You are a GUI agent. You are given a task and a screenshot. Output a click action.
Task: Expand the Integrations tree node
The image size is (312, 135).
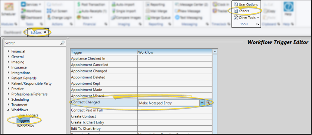[x=9, y=73]
